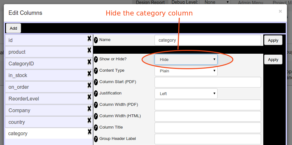Viewport: 292px width, 145px height.
Task: Remove the country column via X icon
Action: tap(89, 121)
